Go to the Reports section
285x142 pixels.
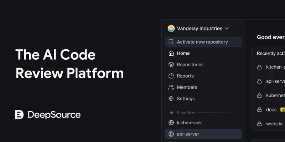tap(185, 76)
